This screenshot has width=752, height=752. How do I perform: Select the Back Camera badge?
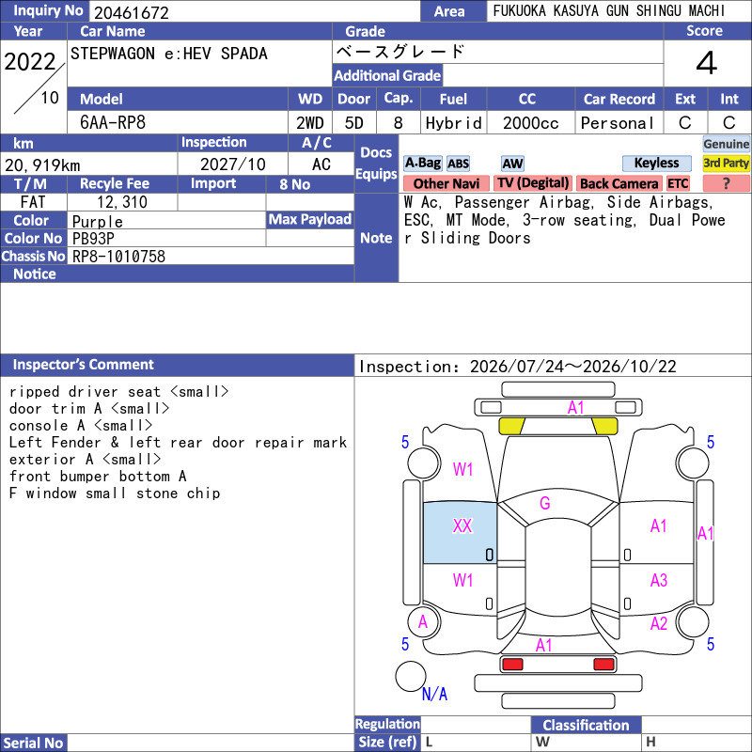619,183
